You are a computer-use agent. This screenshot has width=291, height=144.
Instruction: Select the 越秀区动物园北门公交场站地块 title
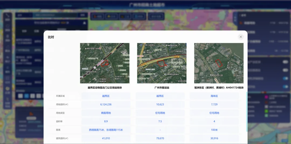tap(105, 88)
